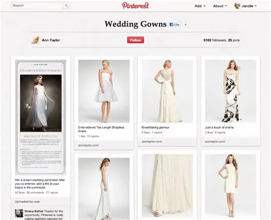Viewport: 271px width, 220px height.
Task: Click the 1 like 13 repins stats
Action: [x=89, y=136]
